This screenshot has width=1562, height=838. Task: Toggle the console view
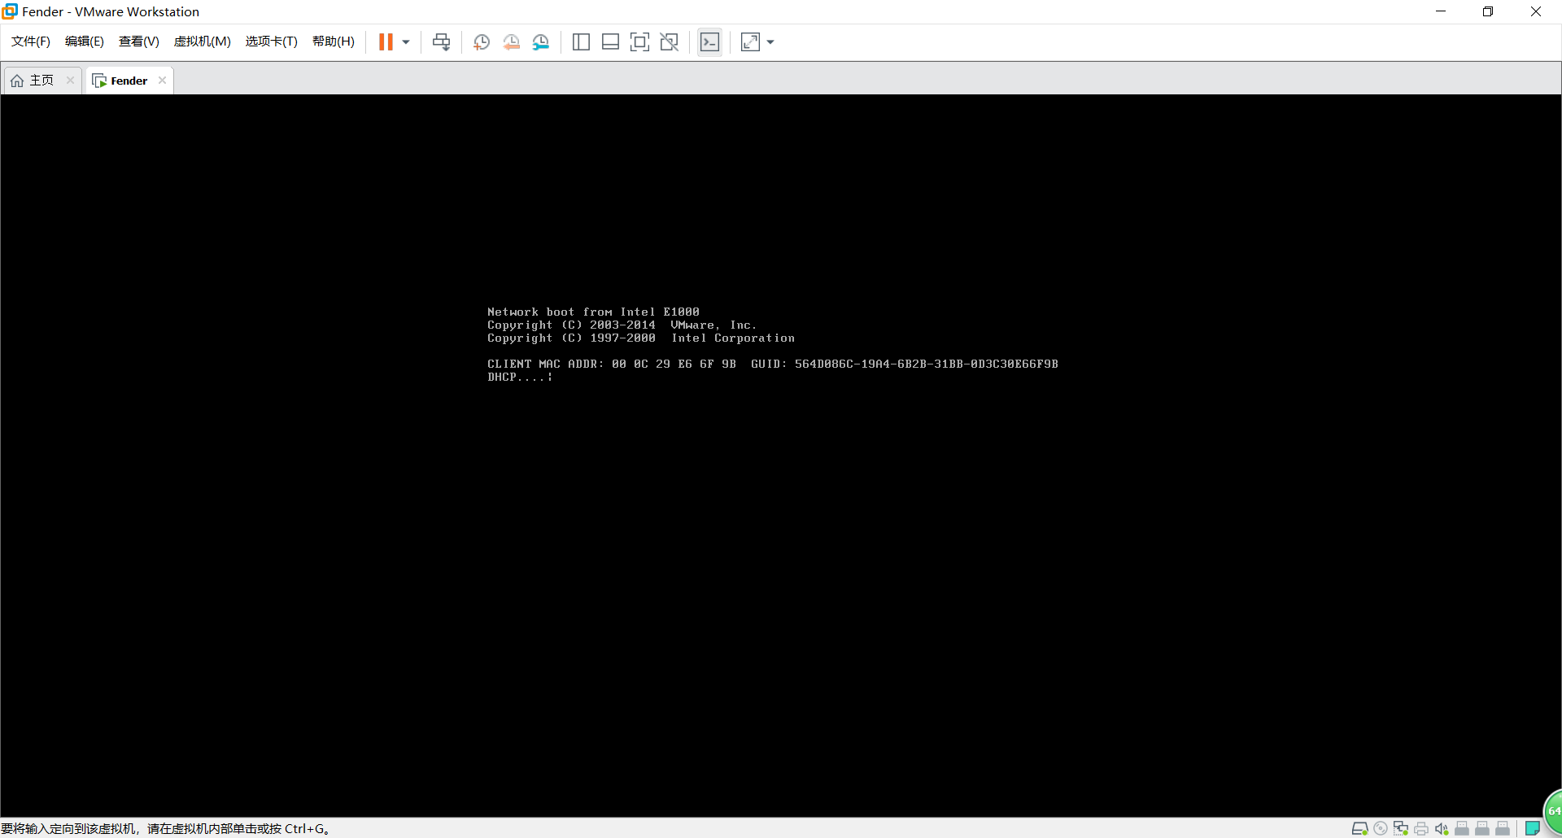709,41
